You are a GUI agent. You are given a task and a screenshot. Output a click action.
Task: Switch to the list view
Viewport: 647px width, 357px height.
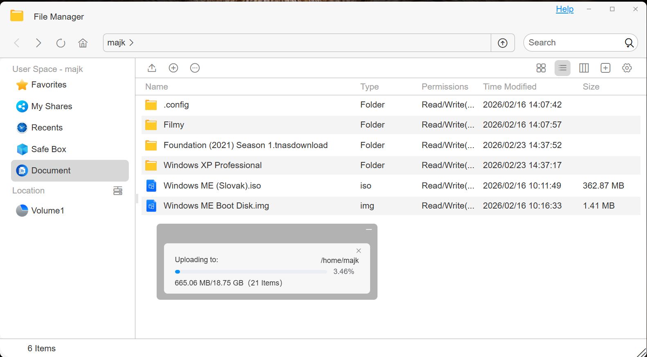coord(562,68)
